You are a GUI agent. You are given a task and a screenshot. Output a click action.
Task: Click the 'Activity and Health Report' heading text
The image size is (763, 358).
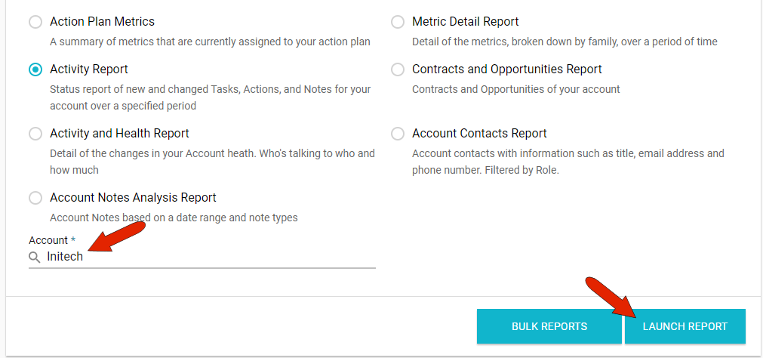coord(119,134)
